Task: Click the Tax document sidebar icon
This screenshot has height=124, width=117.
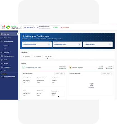Action: coord(2,71)
